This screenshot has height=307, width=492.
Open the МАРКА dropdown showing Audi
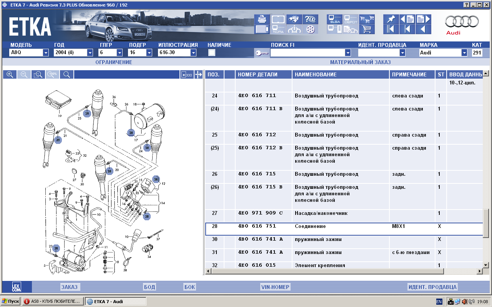[x=464, y=53]
